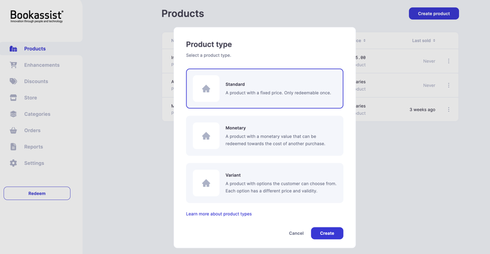Image resolution: width=490 pixels, height=254 pixels.
Task: Sort the table by Last sold
Action: pos(423,41)
